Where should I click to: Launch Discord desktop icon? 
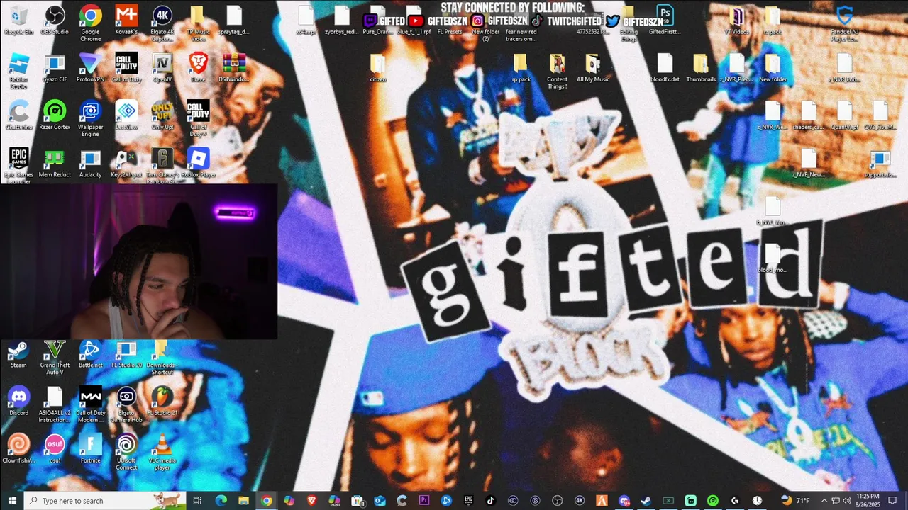pyautogui.click(x=18, y=402)
